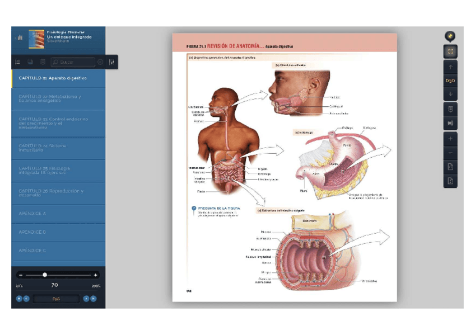Open the Fisiología Humana book cover thumbnail
Viewport: 475px width, 335px height.
click(x=36, y=39)
